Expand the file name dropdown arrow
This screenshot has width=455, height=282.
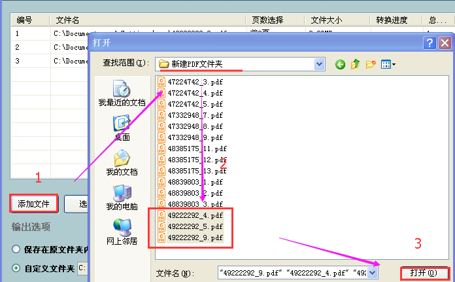click(373, 272)
